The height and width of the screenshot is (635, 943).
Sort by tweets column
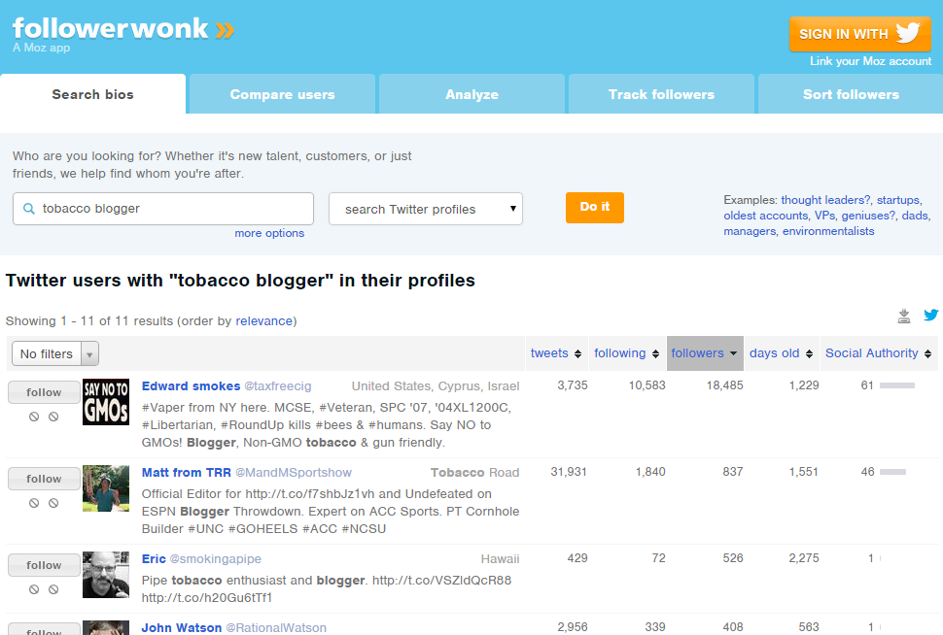click(556, 353)
